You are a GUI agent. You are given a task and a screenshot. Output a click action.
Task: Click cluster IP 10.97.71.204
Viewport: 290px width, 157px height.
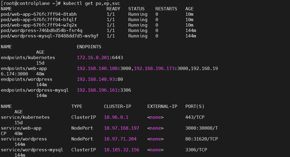pyautogui.click(x=120, y=139)
